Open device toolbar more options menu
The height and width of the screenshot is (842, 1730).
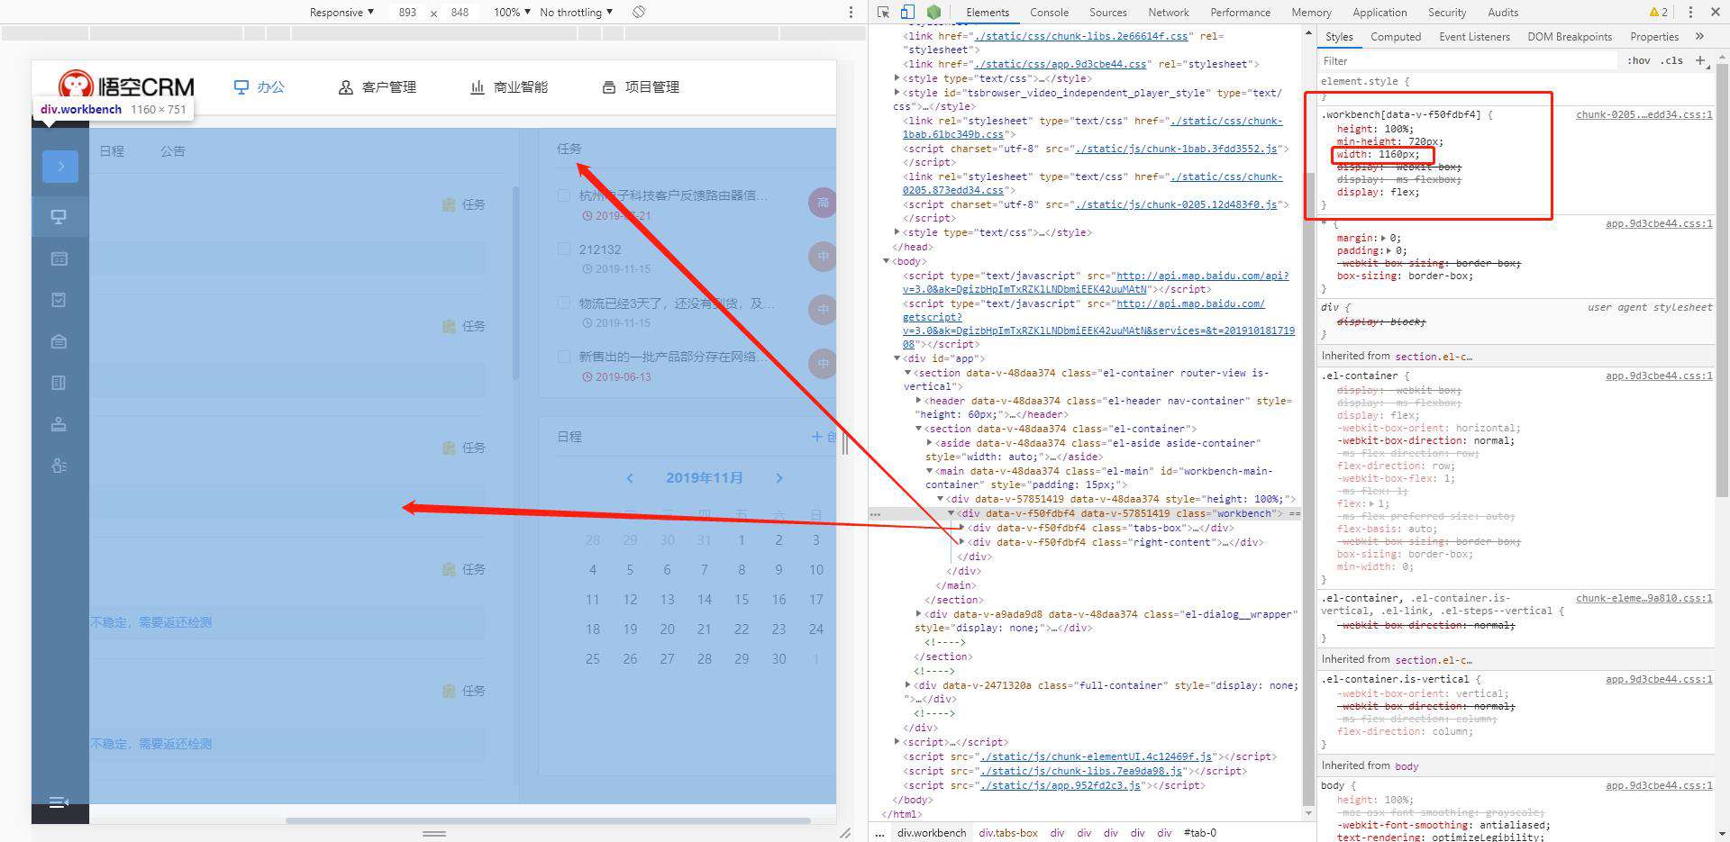851,13
